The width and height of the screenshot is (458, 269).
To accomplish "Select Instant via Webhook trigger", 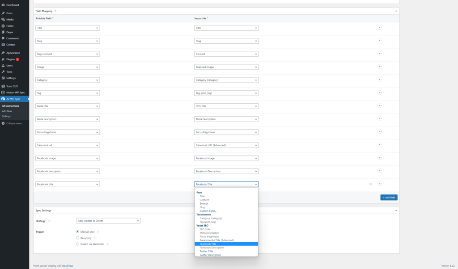I will [x=77, y=244].
